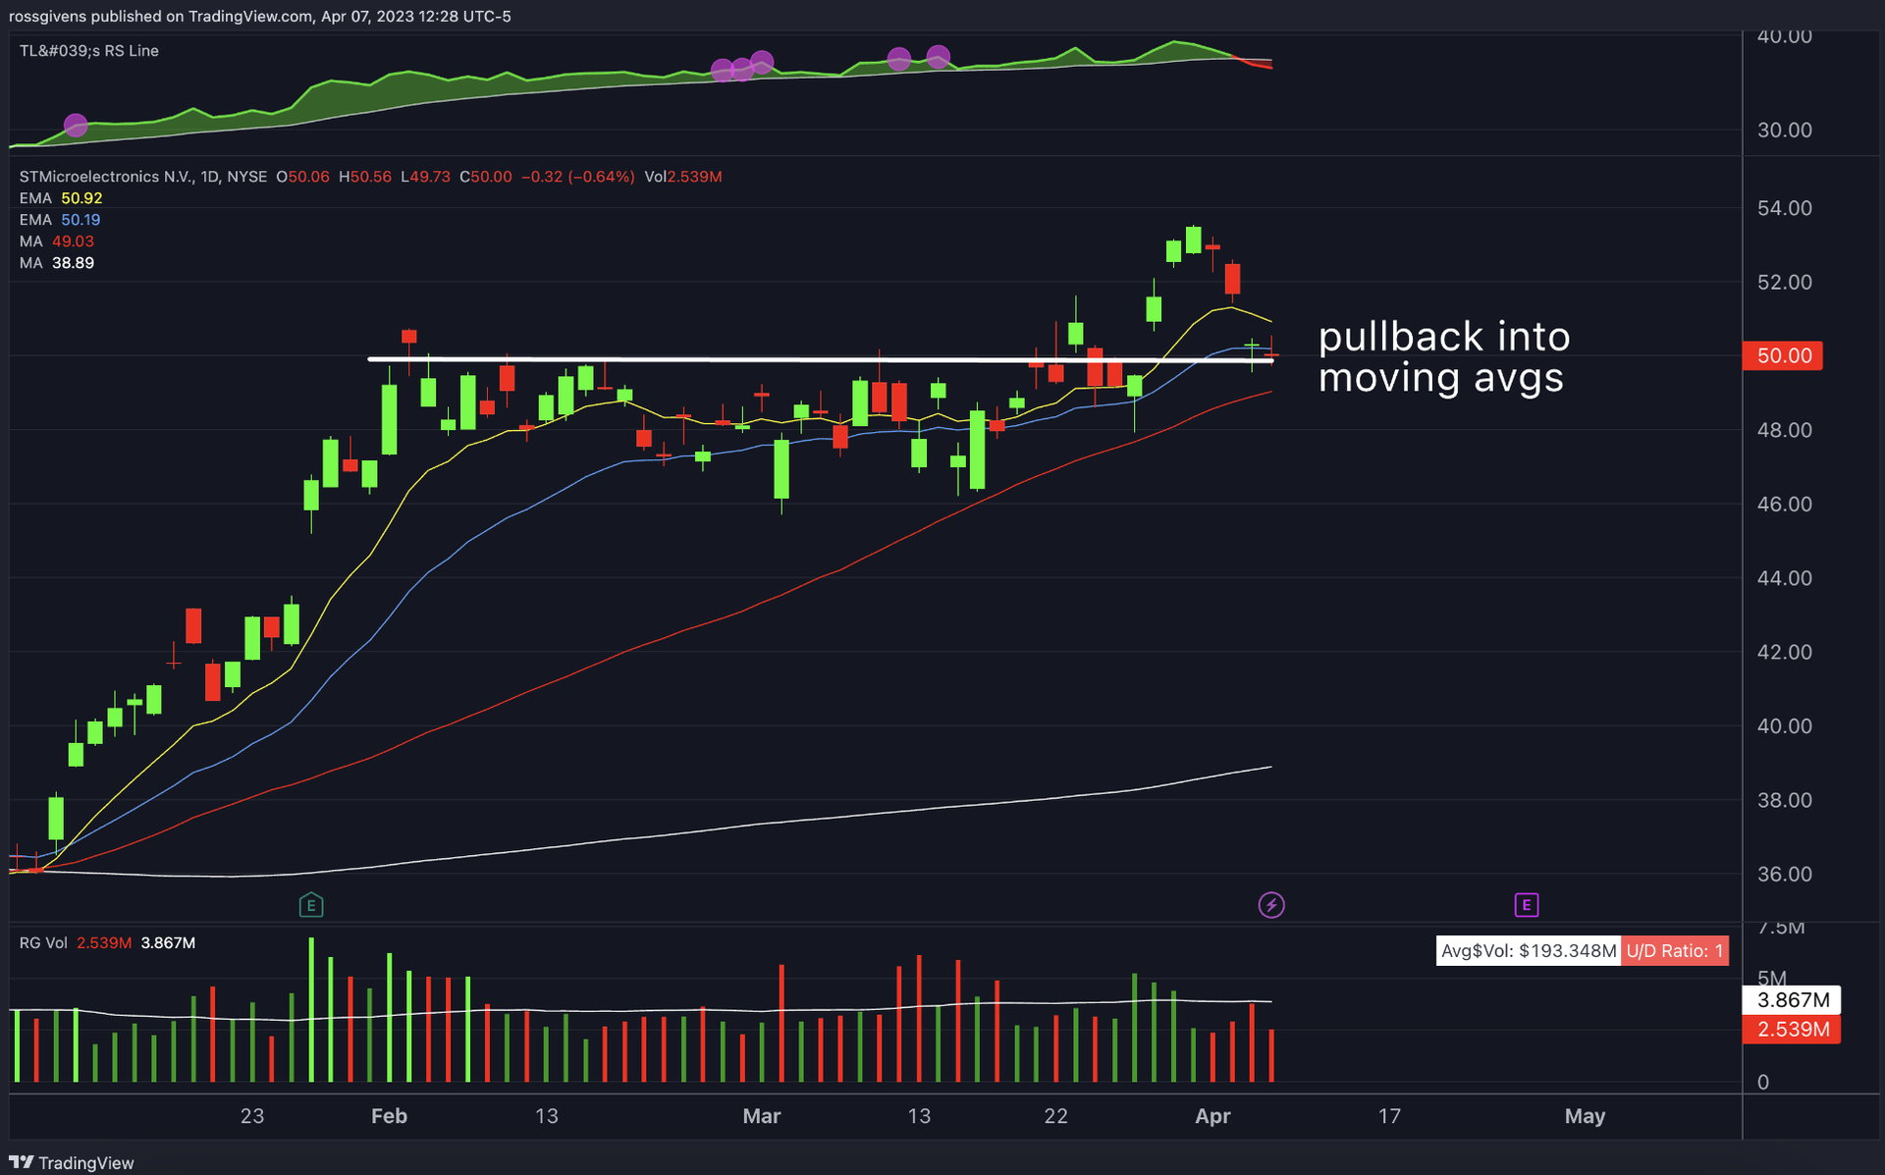1885x1175 pixels.
Task: Click the Avg$Vol $193.348M label box
Action: point(1528,951)
